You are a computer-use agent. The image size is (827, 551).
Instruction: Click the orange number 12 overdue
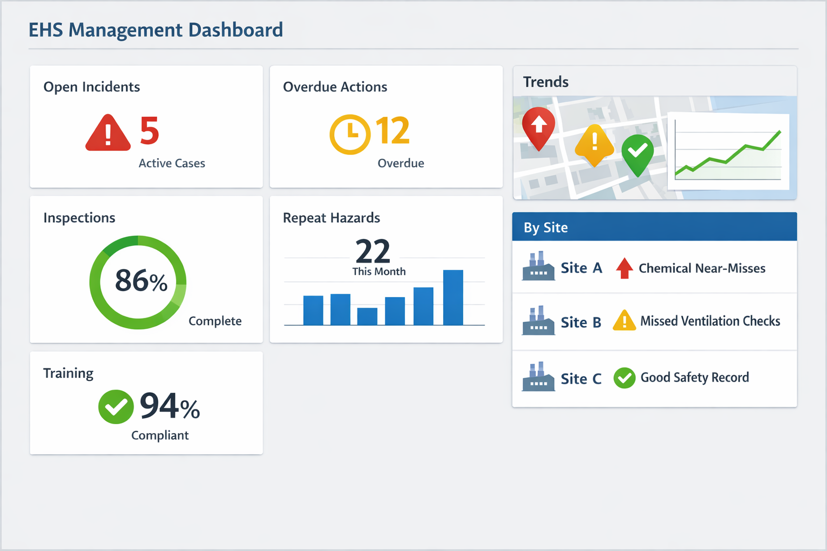(393, 131)
